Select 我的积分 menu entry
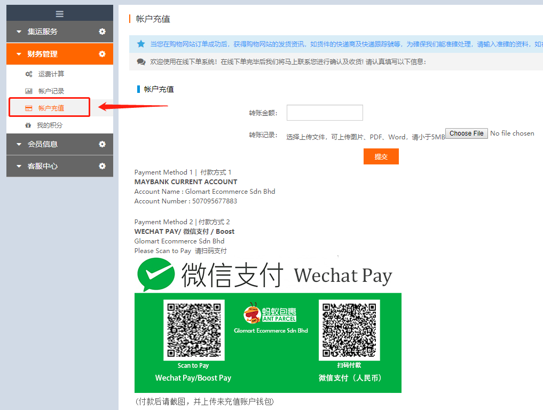543x410 pixels. click(50, 125)
